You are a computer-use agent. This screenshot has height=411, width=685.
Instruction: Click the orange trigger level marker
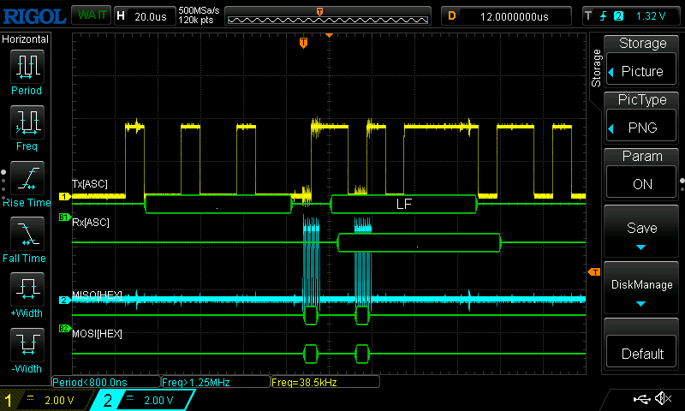[x=593, y=271]
